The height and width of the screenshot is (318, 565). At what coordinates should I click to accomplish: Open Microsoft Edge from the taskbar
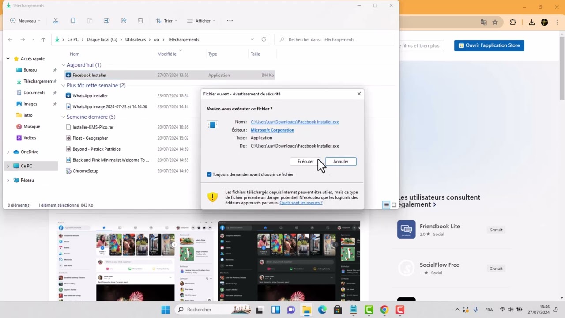coord(322,310)
